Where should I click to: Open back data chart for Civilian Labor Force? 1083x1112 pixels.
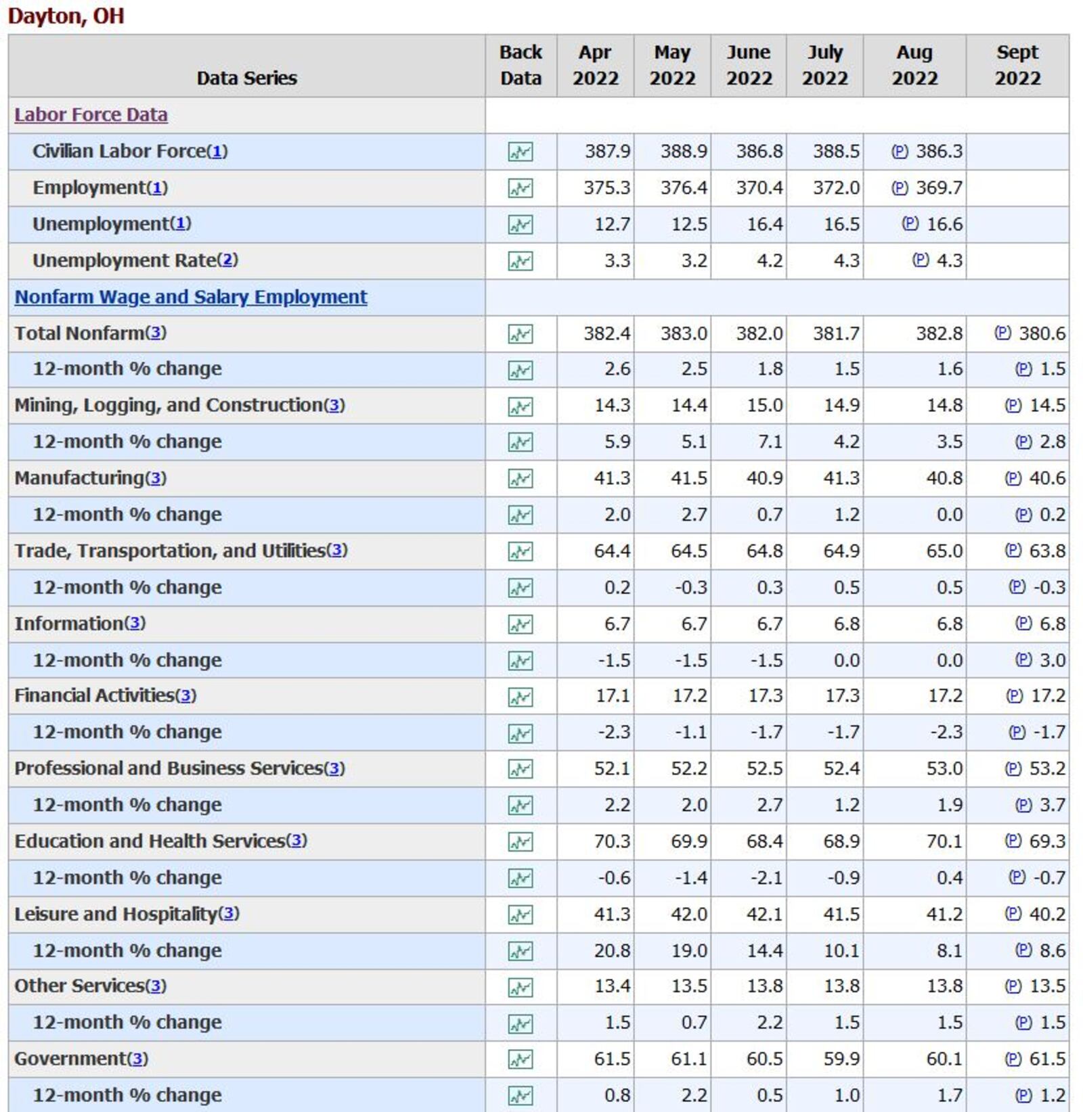521,151
